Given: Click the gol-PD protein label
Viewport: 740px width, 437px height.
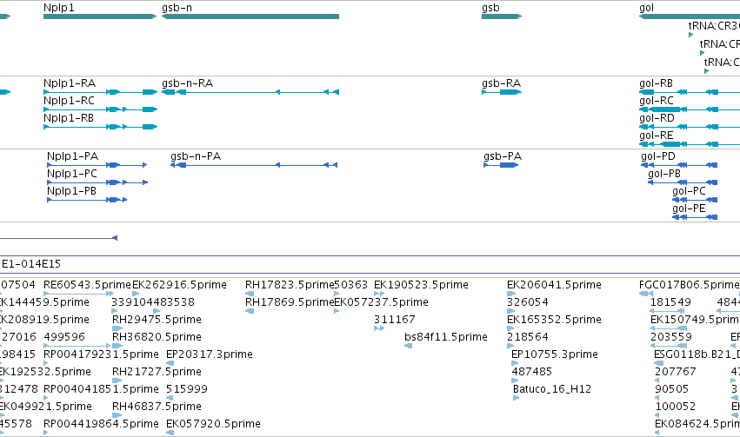Looking at the screenshot, I should pos(658,156).
